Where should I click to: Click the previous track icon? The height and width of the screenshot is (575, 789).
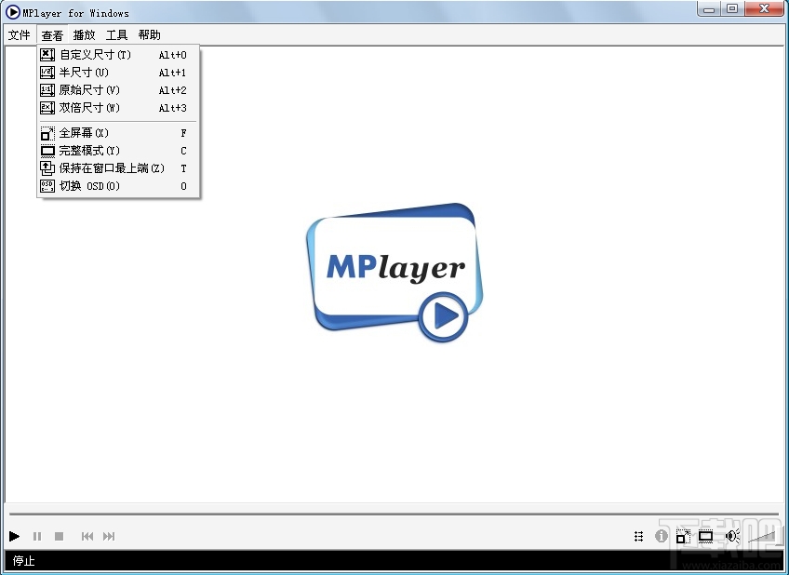87,536
